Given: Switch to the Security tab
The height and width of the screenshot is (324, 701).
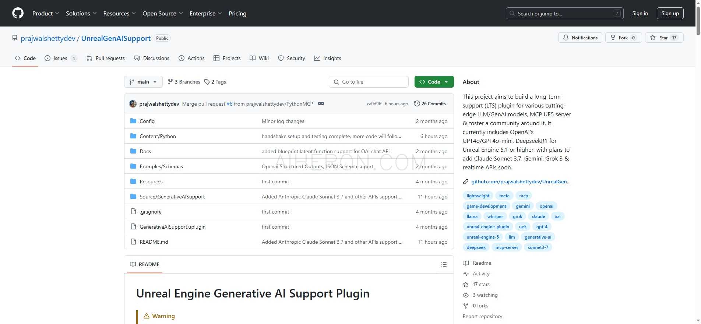Looking at the screenshot, I should tap(292, 58).
